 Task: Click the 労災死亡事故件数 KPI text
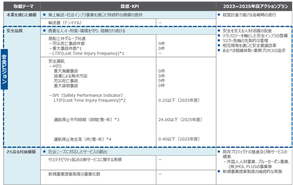tap(67, 44)
